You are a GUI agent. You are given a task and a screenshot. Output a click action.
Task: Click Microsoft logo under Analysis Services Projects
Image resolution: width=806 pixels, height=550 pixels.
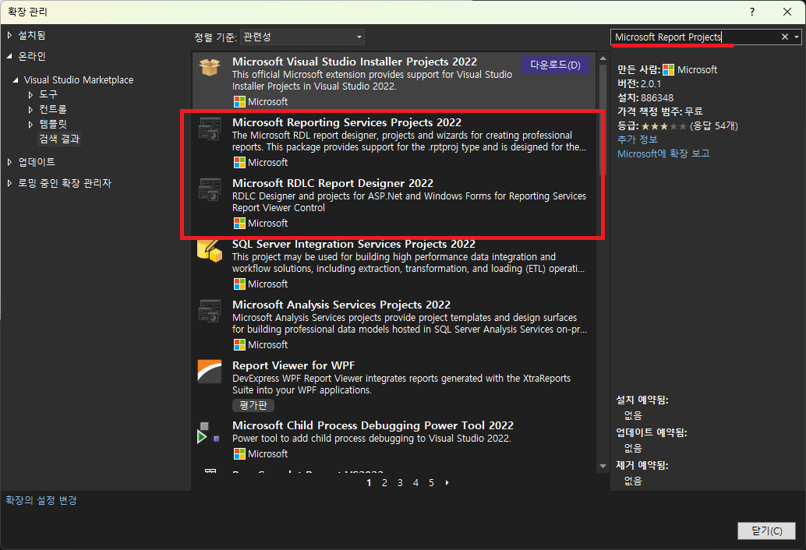[239, 344]
